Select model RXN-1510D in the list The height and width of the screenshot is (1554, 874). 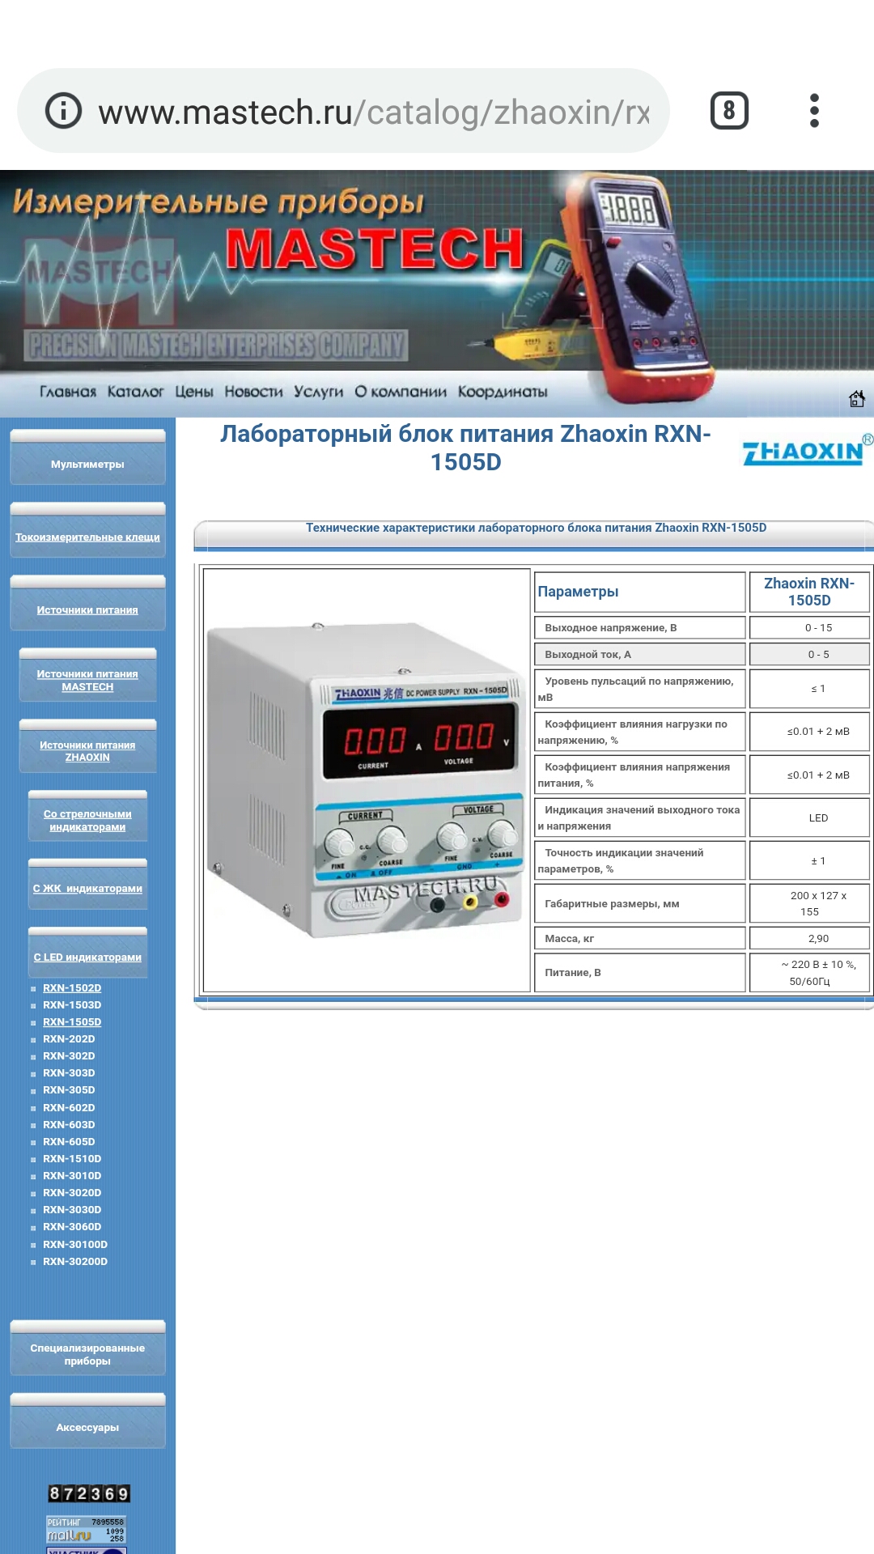coord(72,1158)
